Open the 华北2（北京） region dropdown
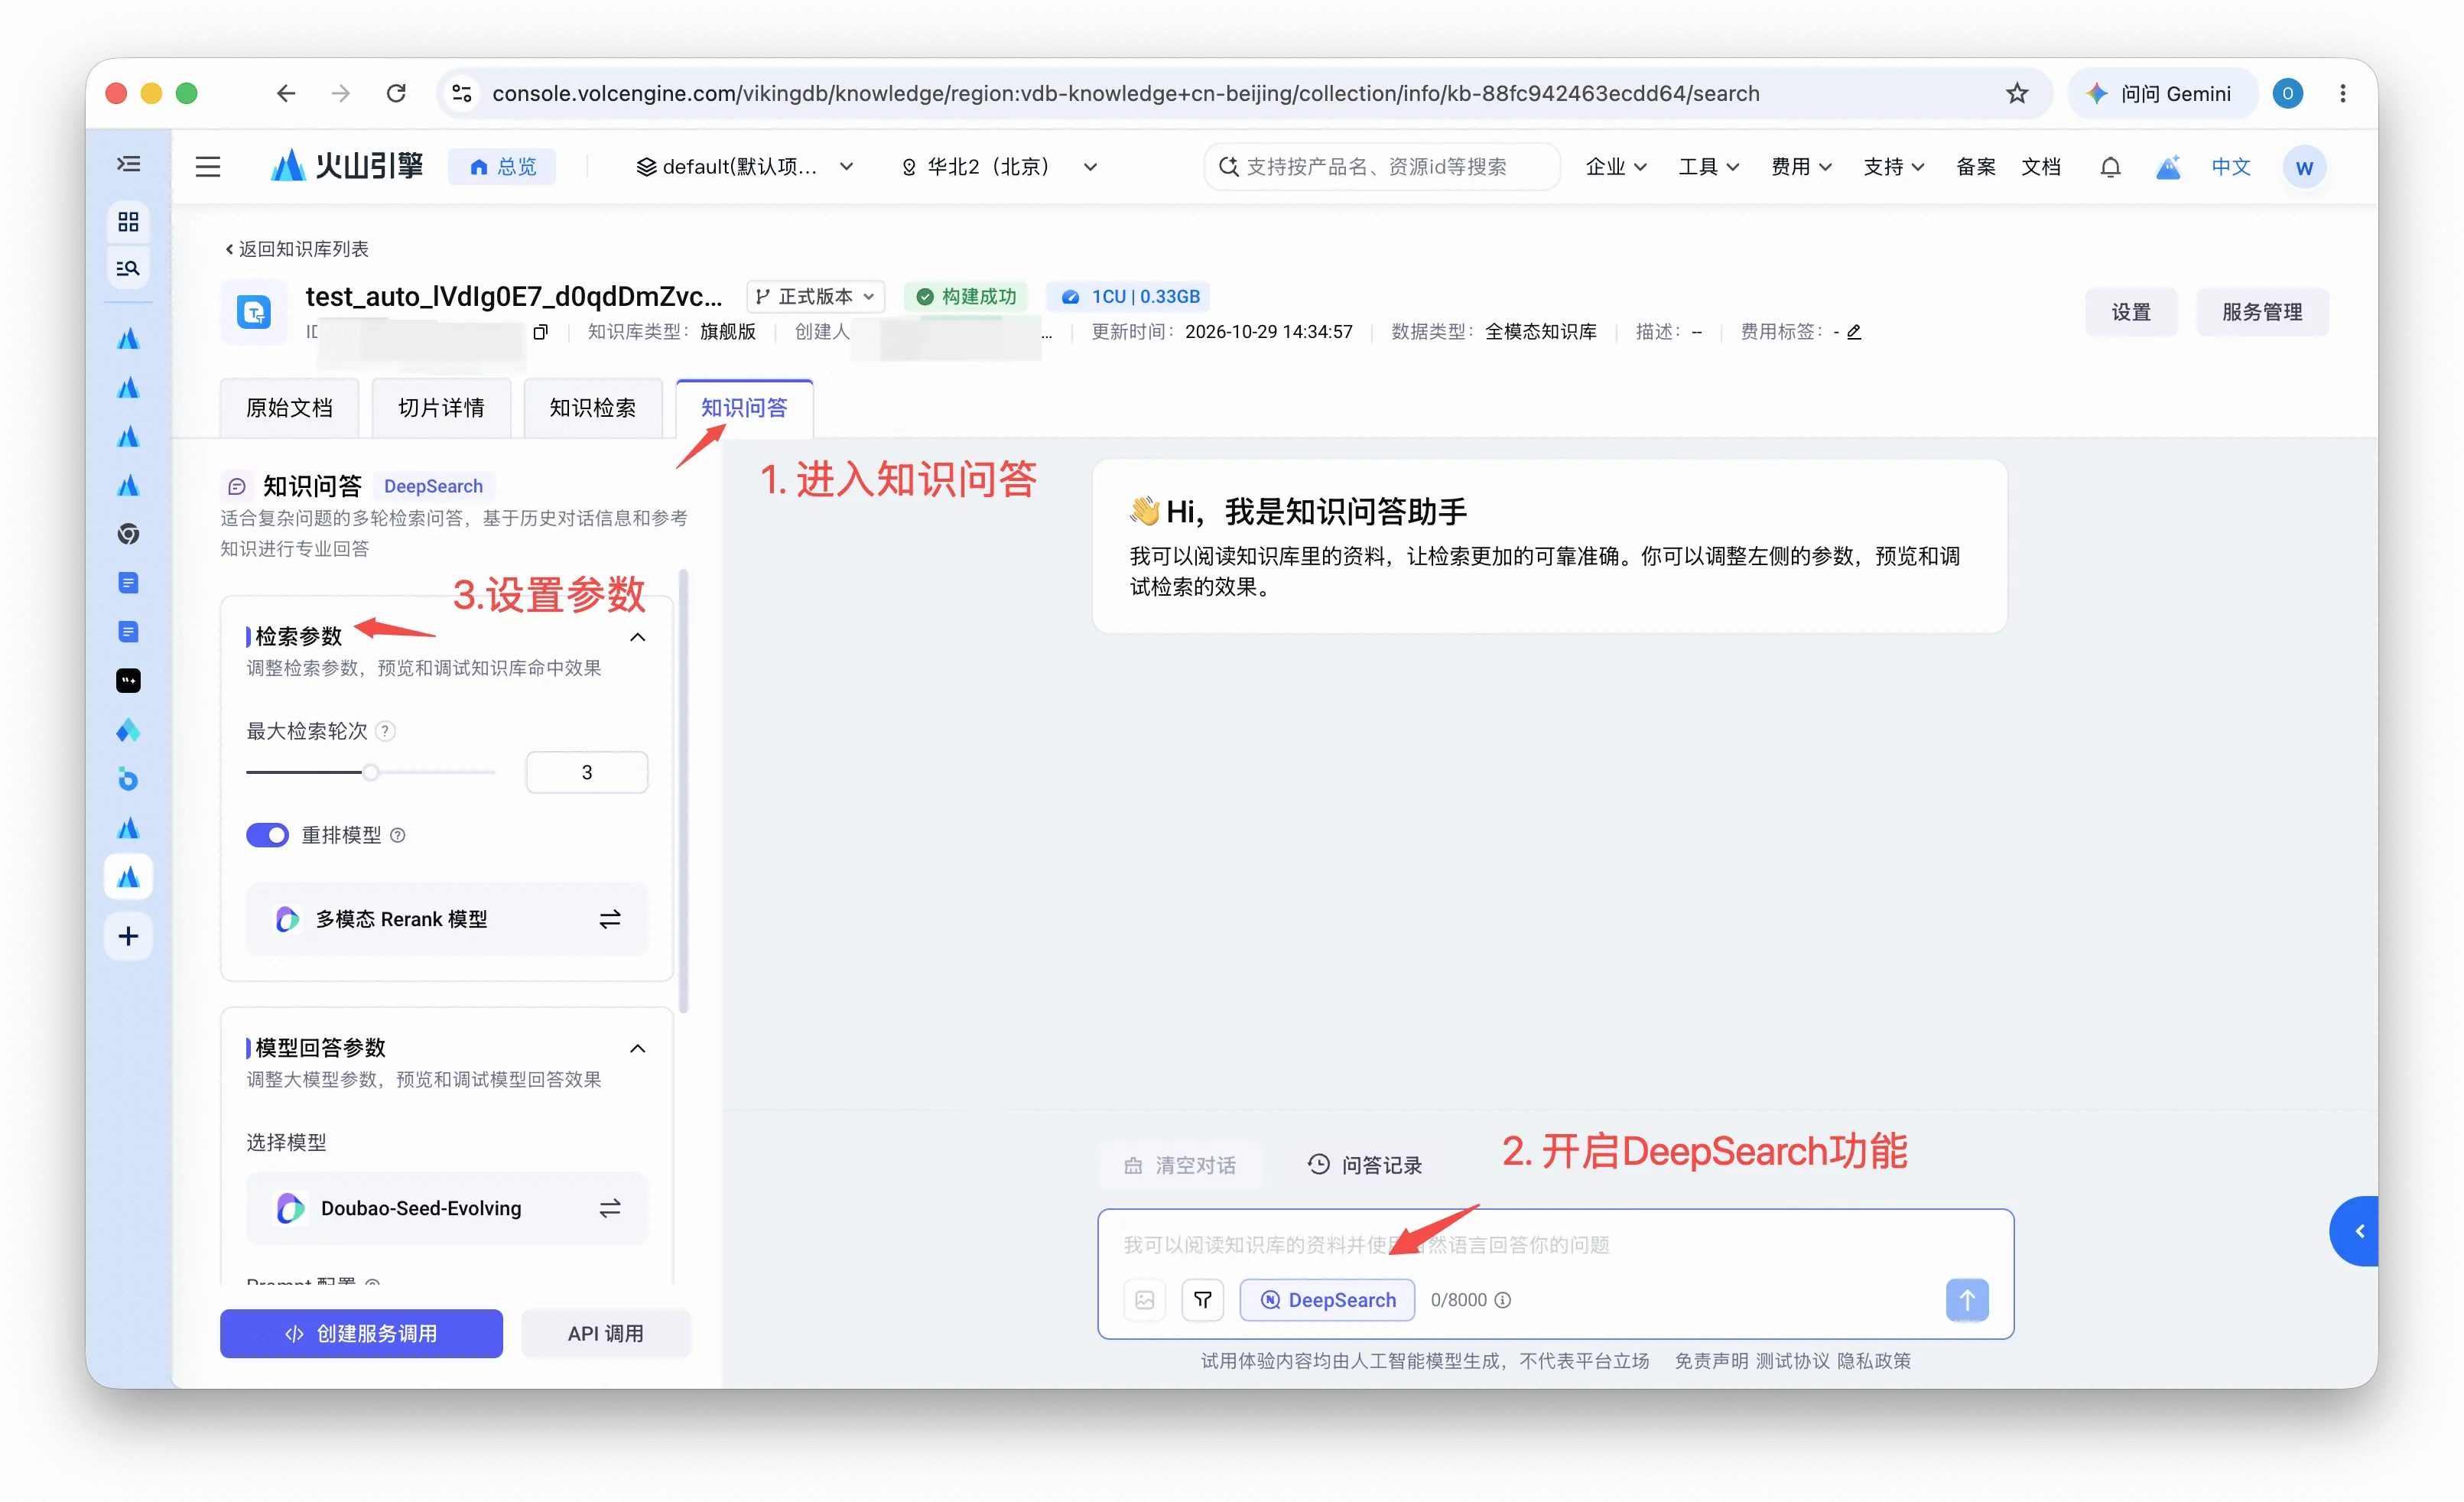This screenshot has height=1502, width=2464. [999, 167]
